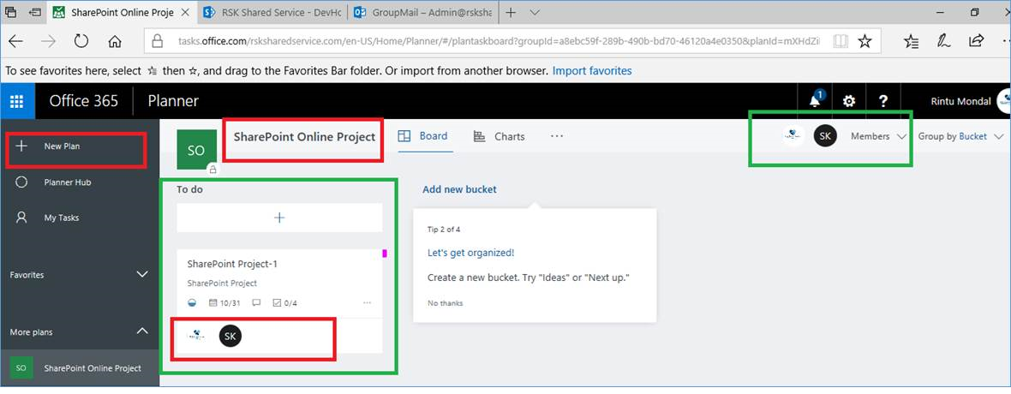Image resolution: width=1011 pixels, height=394 pixels.
Task: Click the plus icon to add a task
Action: tap(279, 218)
